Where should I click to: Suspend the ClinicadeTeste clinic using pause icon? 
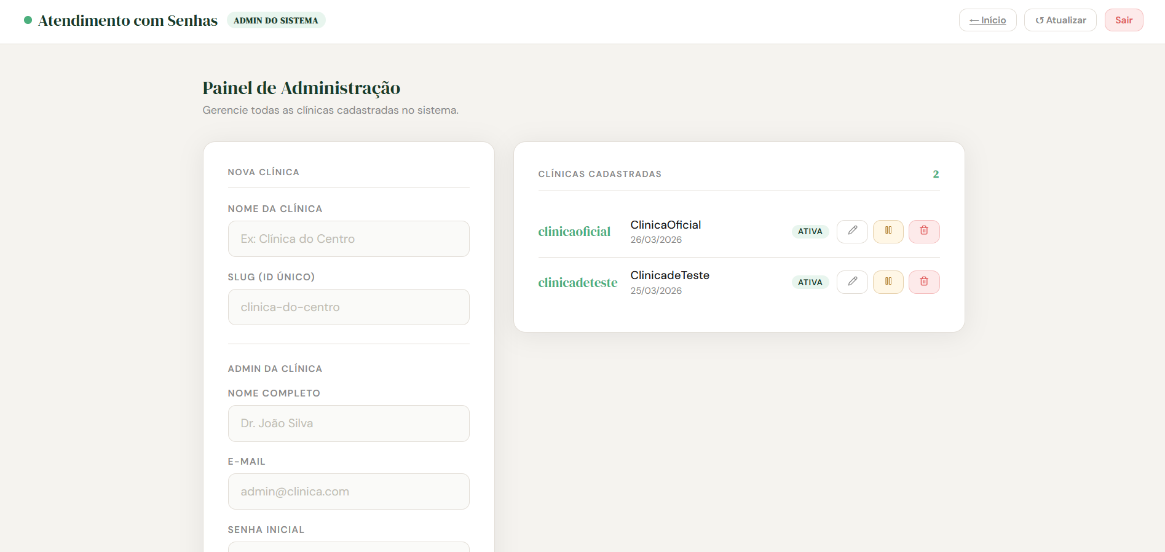(888, 282)
